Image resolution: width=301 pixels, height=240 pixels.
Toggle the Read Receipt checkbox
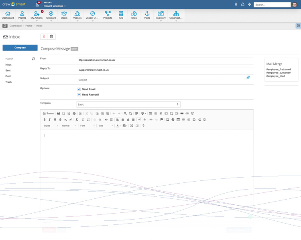(79, 95)
